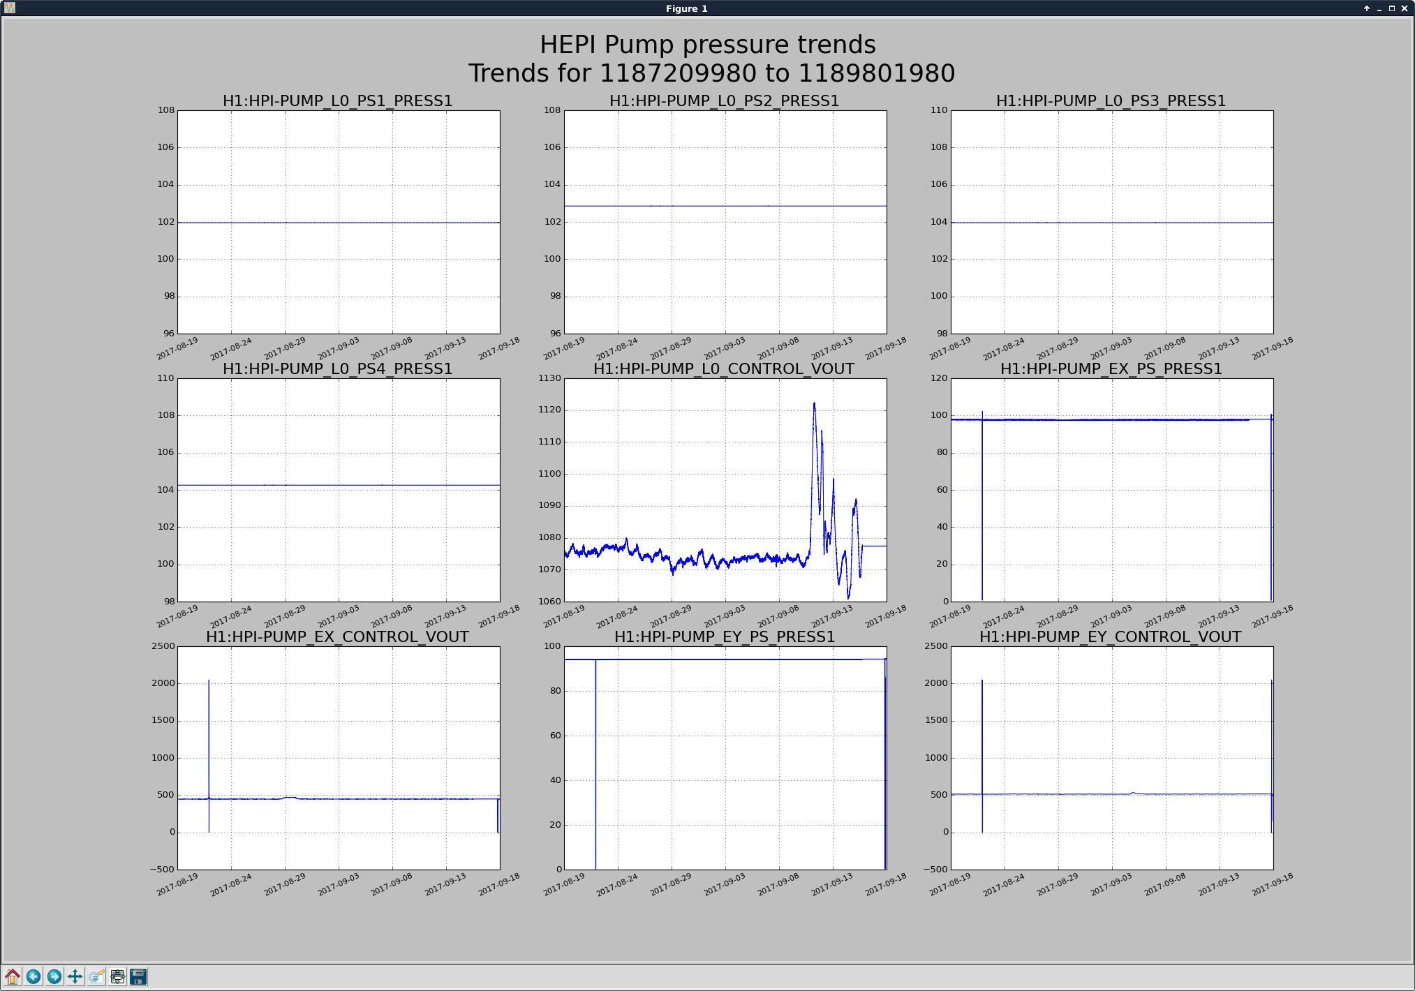Select the Zoom to rectangle tool
Screen dimensions: 1415x991
pyautogui.click(x=96, y=976)
